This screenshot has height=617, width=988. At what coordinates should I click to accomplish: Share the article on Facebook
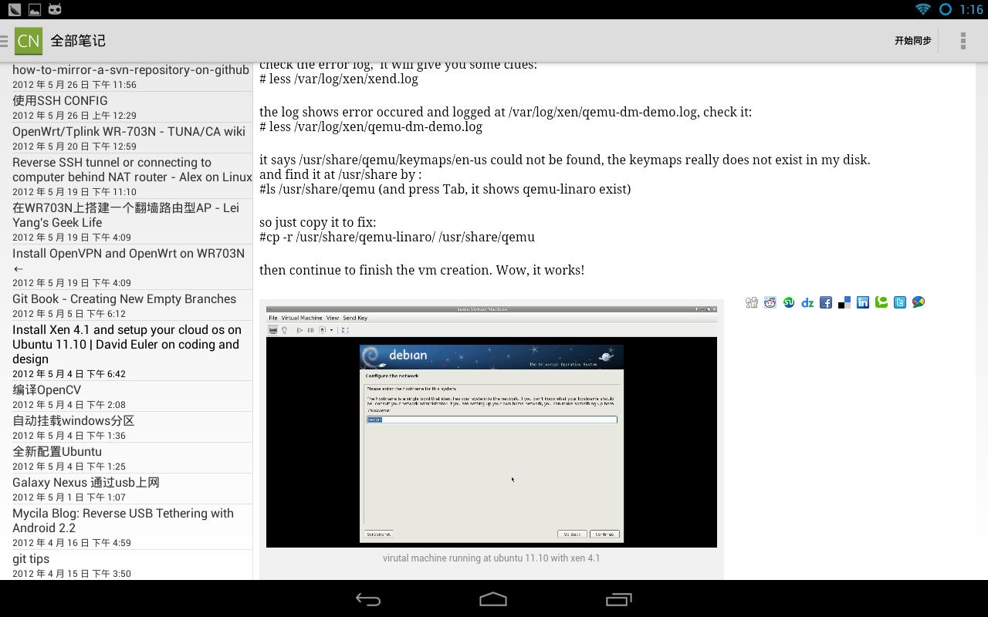coord(826,302)
